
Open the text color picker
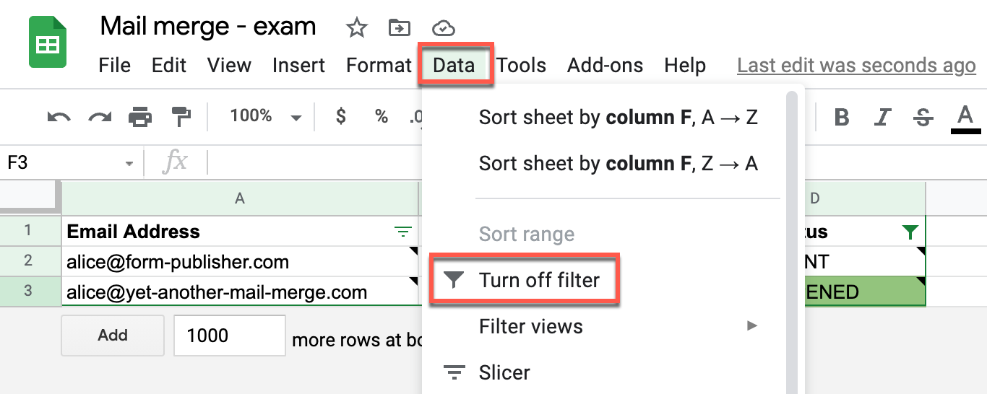coord(965,117)
